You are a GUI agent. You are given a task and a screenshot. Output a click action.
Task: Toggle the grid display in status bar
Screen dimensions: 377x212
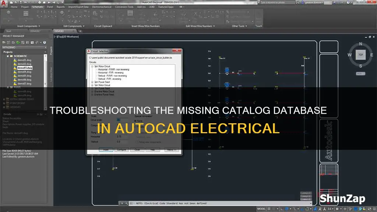pyautogui.click(x=269, y=209)
